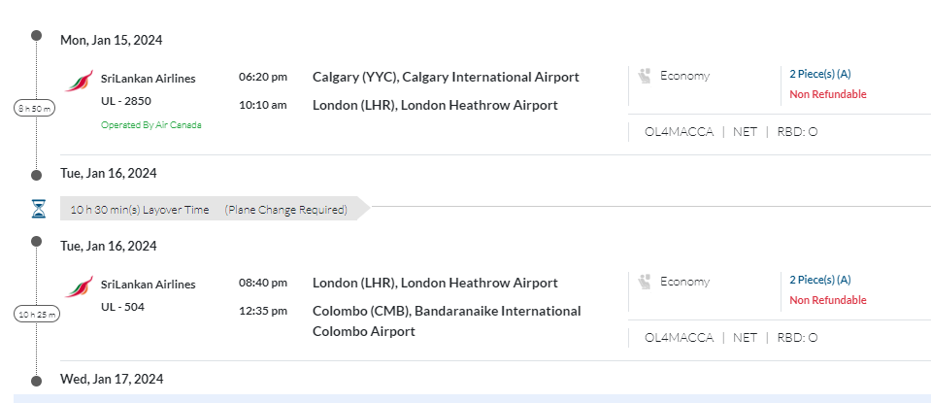Open 2 Piece(s) baggage link for UL-2850

tap(820, 74)
